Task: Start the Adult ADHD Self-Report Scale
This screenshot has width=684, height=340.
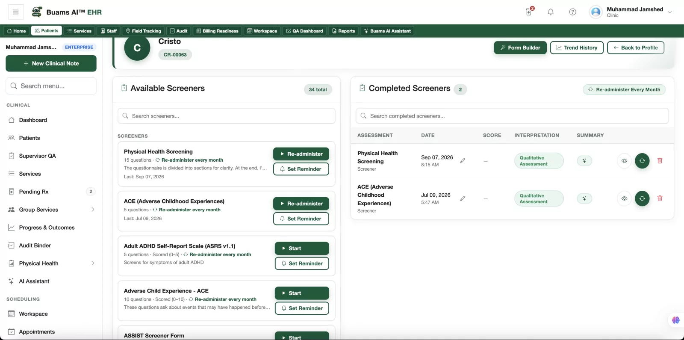Action: [302, 248]
